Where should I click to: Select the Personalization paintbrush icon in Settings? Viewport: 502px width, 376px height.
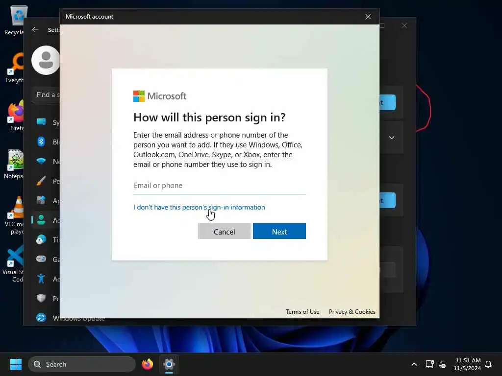coord(41,181)
